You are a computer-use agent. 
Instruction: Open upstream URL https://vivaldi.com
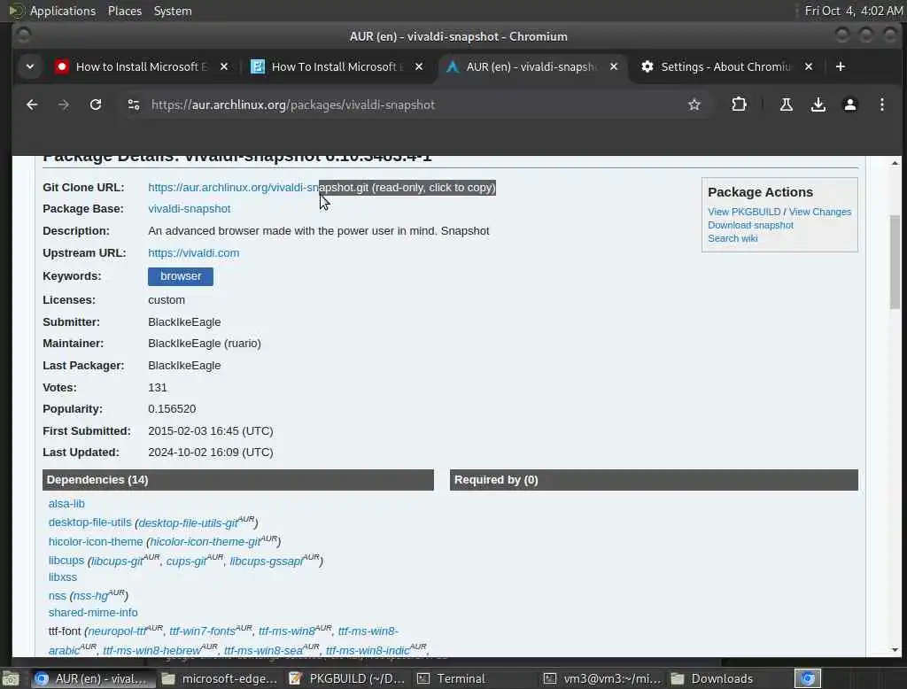pyautogui.click(x=193, y=253)
